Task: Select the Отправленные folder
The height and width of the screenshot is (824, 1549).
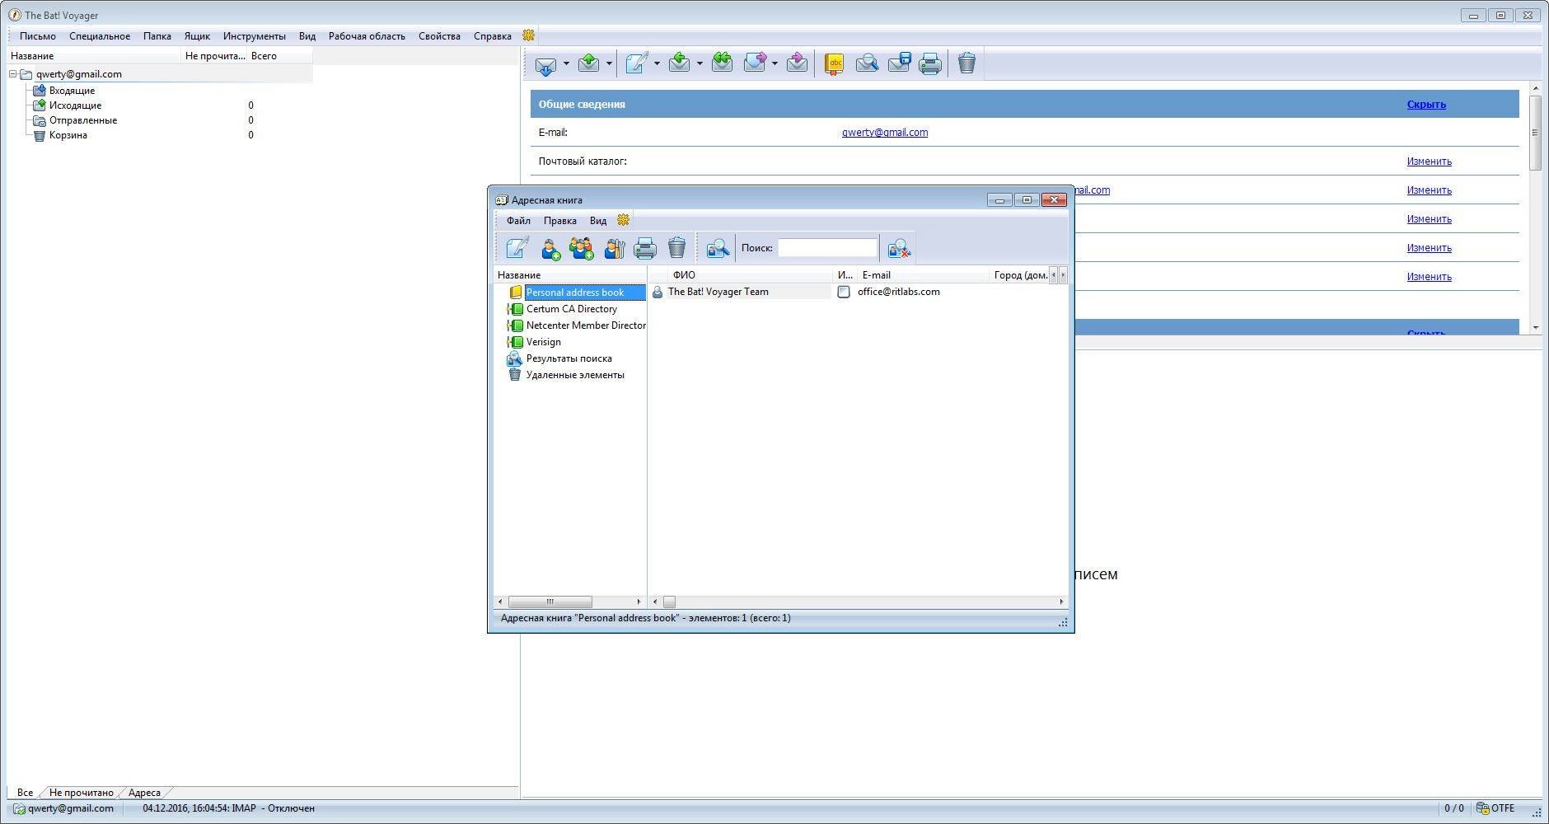Action: click(82, 120)
